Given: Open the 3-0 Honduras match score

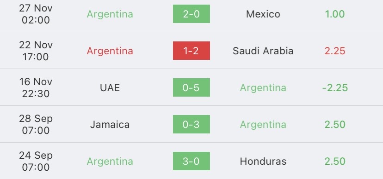Looking at the screenshot, I should [191, 161].
